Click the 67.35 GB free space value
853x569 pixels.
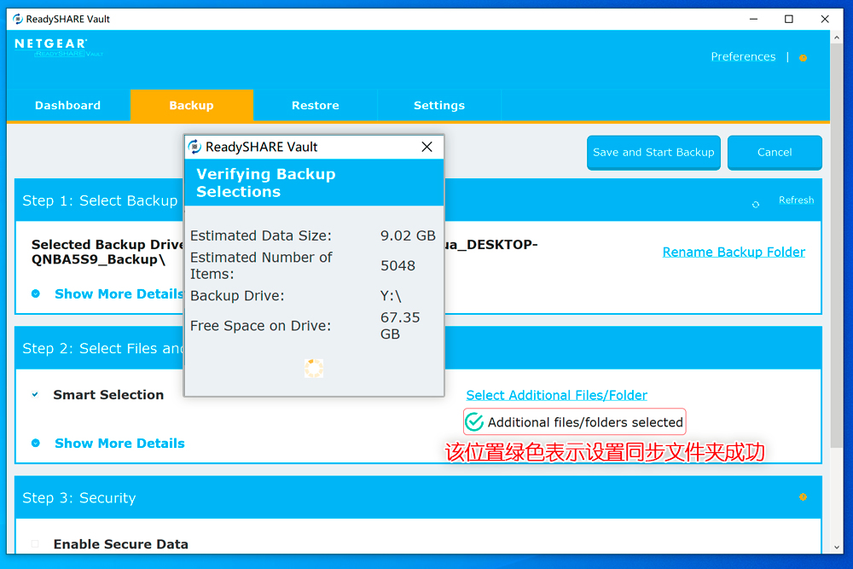pyautogui.click(x=400, y=325)
